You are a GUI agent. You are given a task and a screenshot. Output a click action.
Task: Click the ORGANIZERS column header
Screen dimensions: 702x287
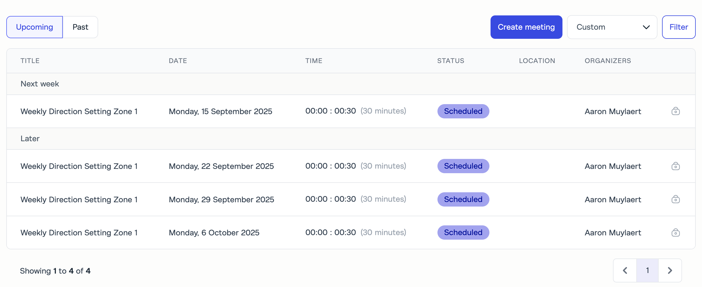(608, 61)
